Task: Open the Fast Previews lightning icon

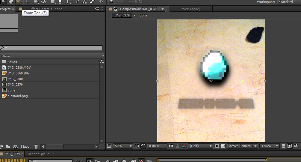Action: [290, 146]
